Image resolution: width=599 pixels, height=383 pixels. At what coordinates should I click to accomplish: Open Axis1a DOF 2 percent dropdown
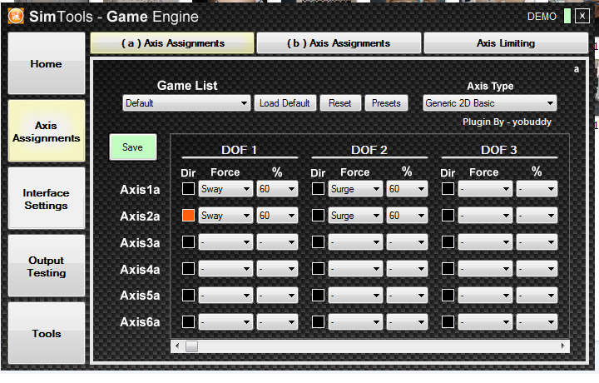407,189
